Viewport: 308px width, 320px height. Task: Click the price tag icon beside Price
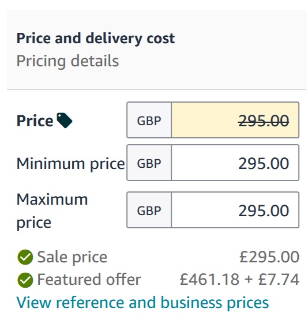(x=64, y=120)
